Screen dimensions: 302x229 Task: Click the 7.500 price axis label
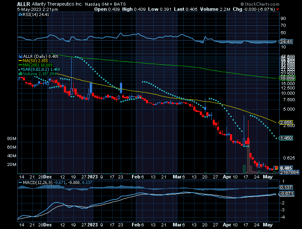tap(289, 100)
